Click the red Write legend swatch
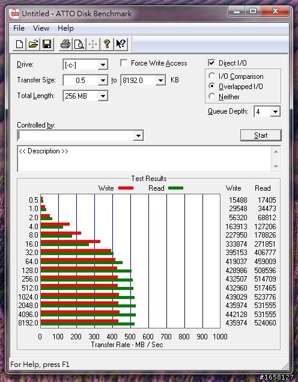This screenshot has width=298, height=382. tap(126, 188)
